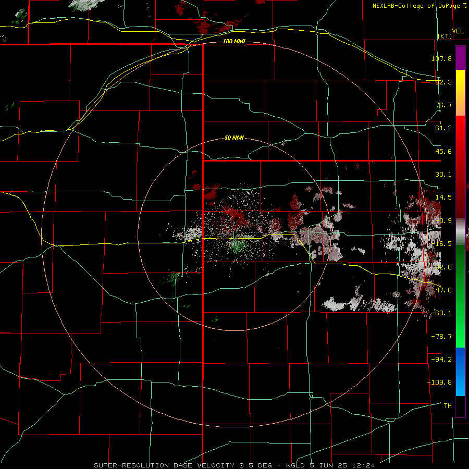Select the -0.9 velocity scale value
Screen dimensions: 469x469
point(443,221)
